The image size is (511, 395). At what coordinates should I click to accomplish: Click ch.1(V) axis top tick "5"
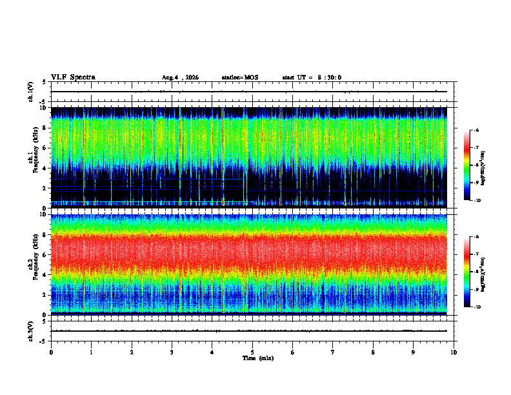coord(45,82)
